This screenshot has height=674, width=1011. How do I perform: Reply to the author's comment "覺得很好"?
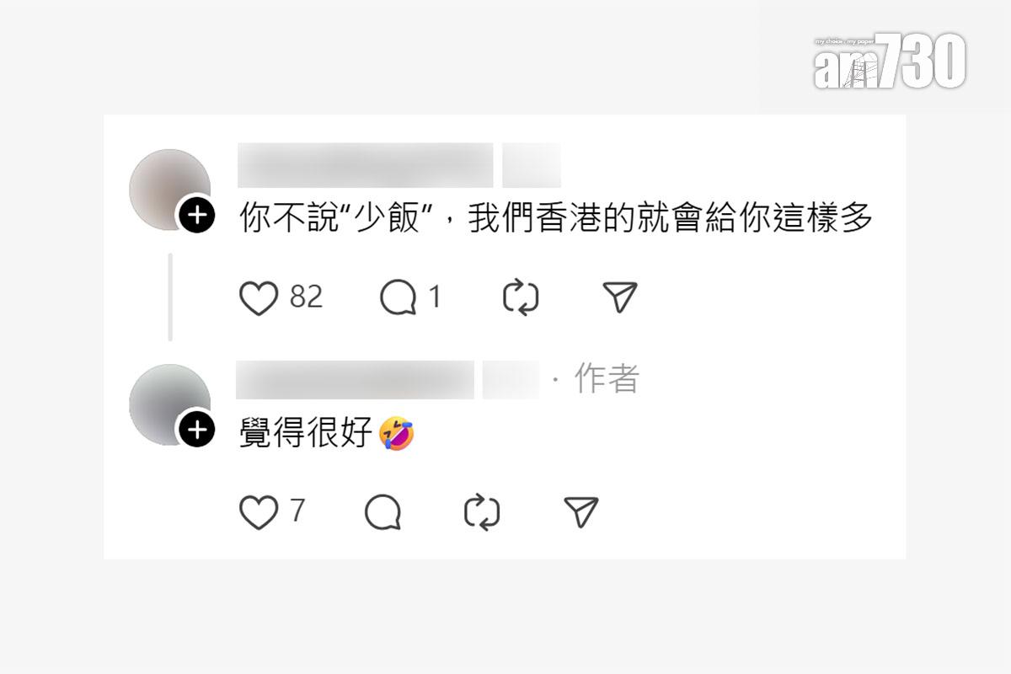[382, 512]
